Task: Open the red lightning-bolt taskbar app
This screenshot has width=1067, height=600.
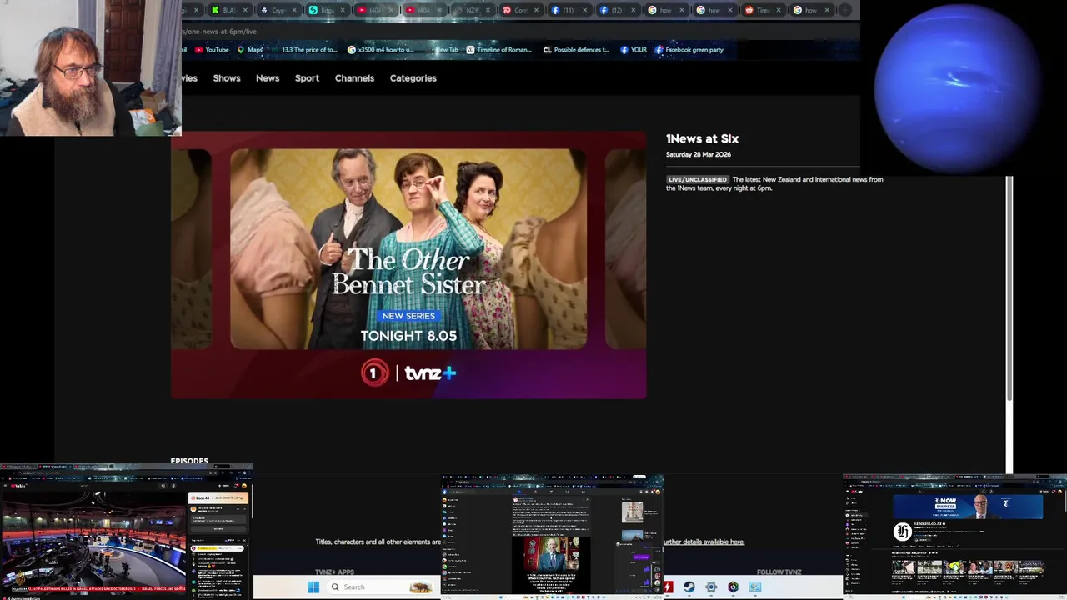Action: pyautogui.click(x=668, y=587)
